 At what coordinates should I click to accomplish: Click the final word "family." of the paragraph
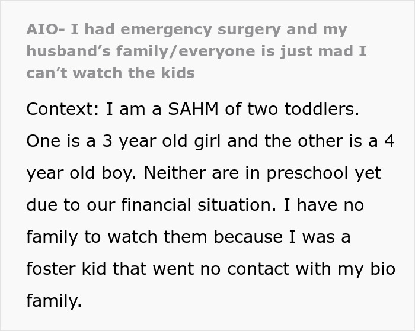pos(54,301)
